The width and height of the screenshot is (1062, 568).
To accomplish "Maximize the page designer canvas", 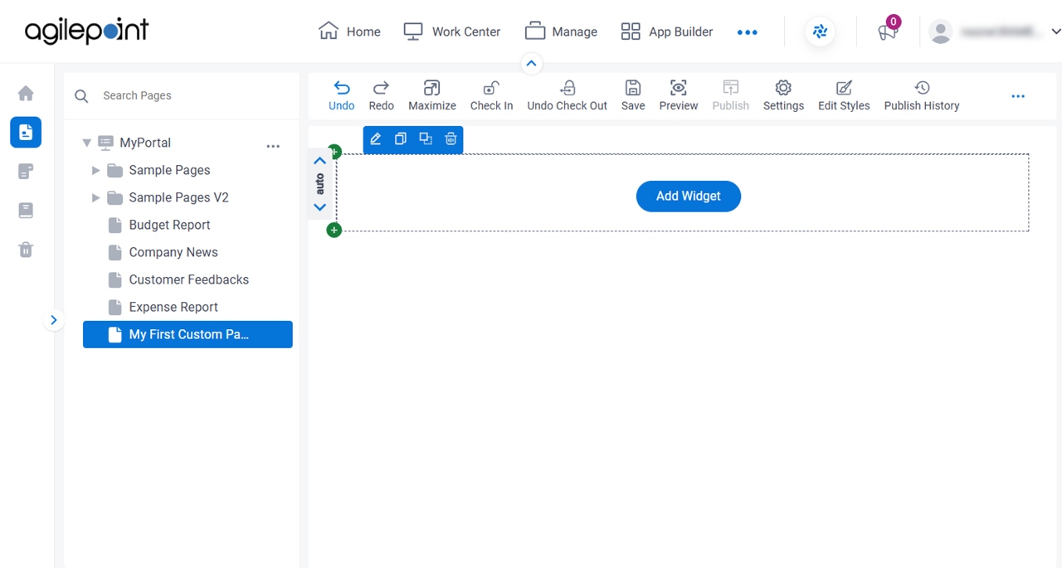I will click(x=431, y=88).
